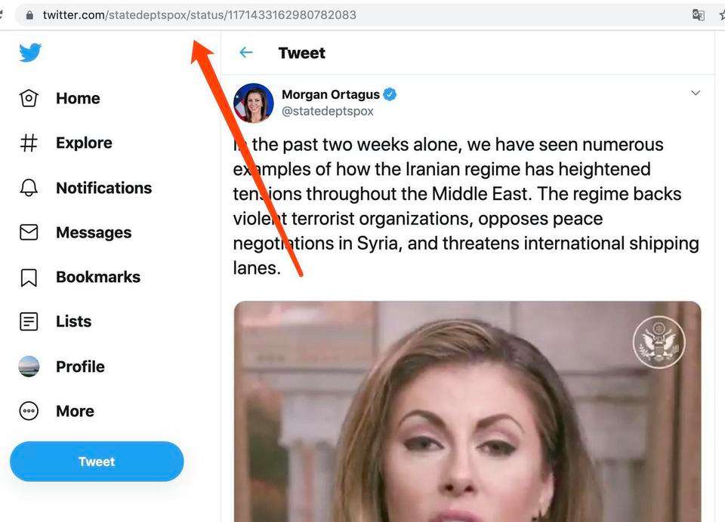Open the Morgan Ortagus profile name link
This screenshot has height=522, width=725.
(331, 94)
